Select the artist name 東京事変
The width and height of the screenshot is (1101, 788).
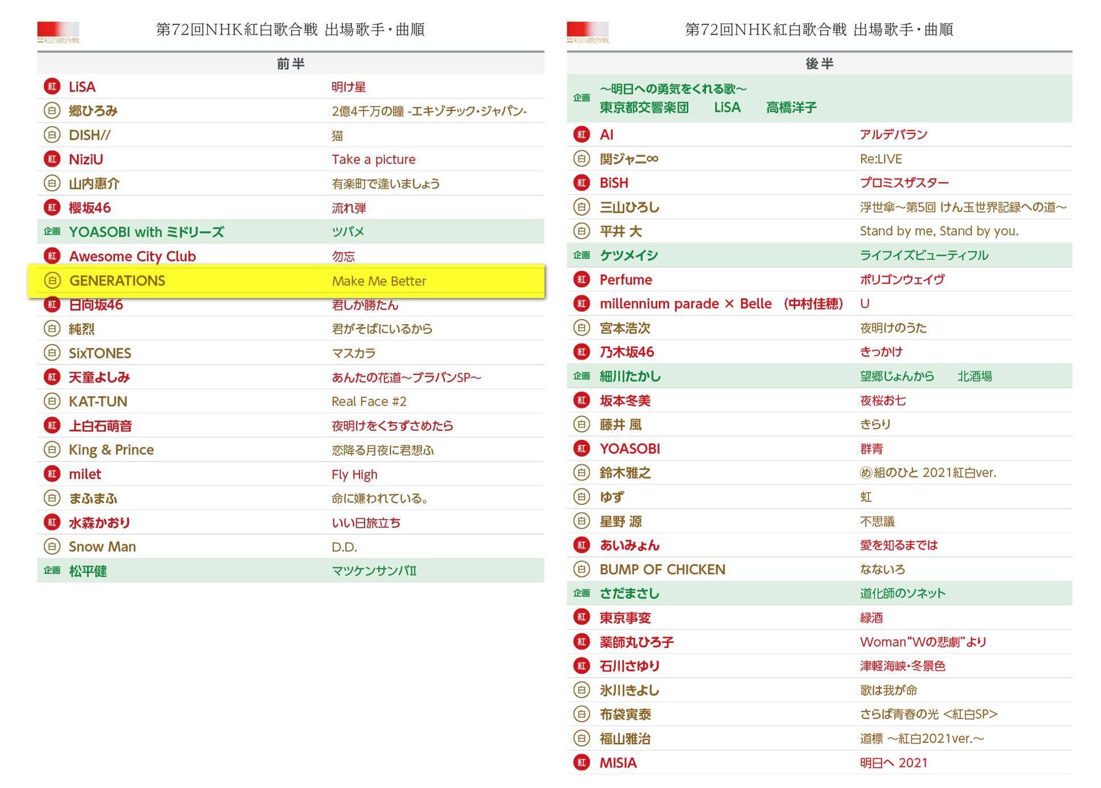coord(625,618)
